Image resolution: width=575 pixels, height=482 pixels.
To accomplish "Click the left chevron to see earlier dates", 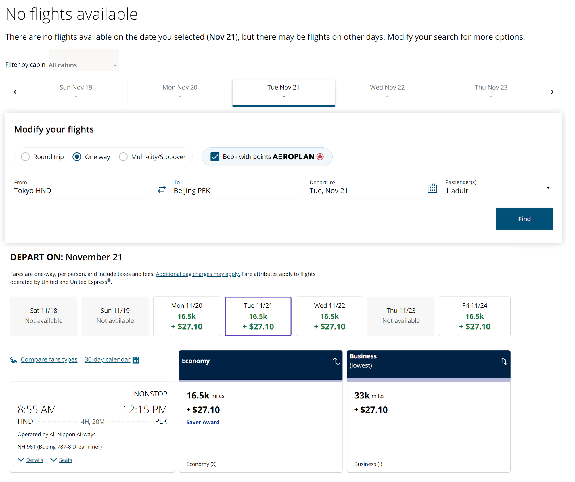I will [x=15, y=92].
